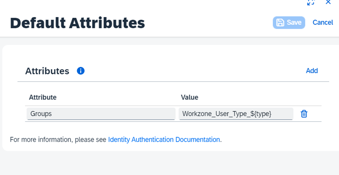
Task: Click the Workzone_User_Type_${type} value field
Action: [x=235, y=114]
